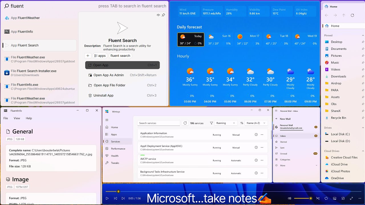
Task: Select the Today forecast card
Action: [x=191, y=40]
